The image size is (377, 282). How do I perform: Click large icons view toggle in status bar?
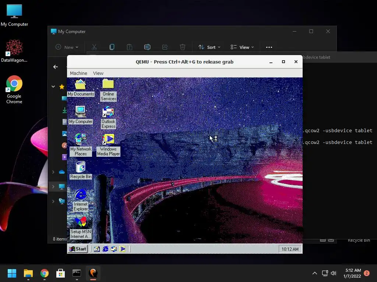331,240
